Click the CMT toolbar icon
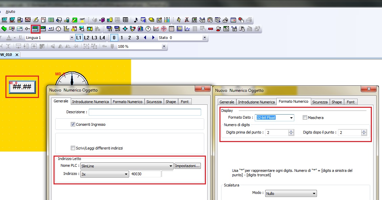 [82, 20]
